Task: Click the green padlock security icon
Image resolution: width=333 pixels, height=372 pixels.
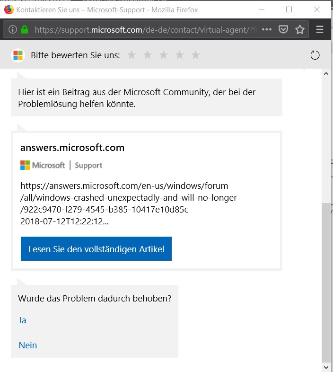Action: click(x=25, y=30)
